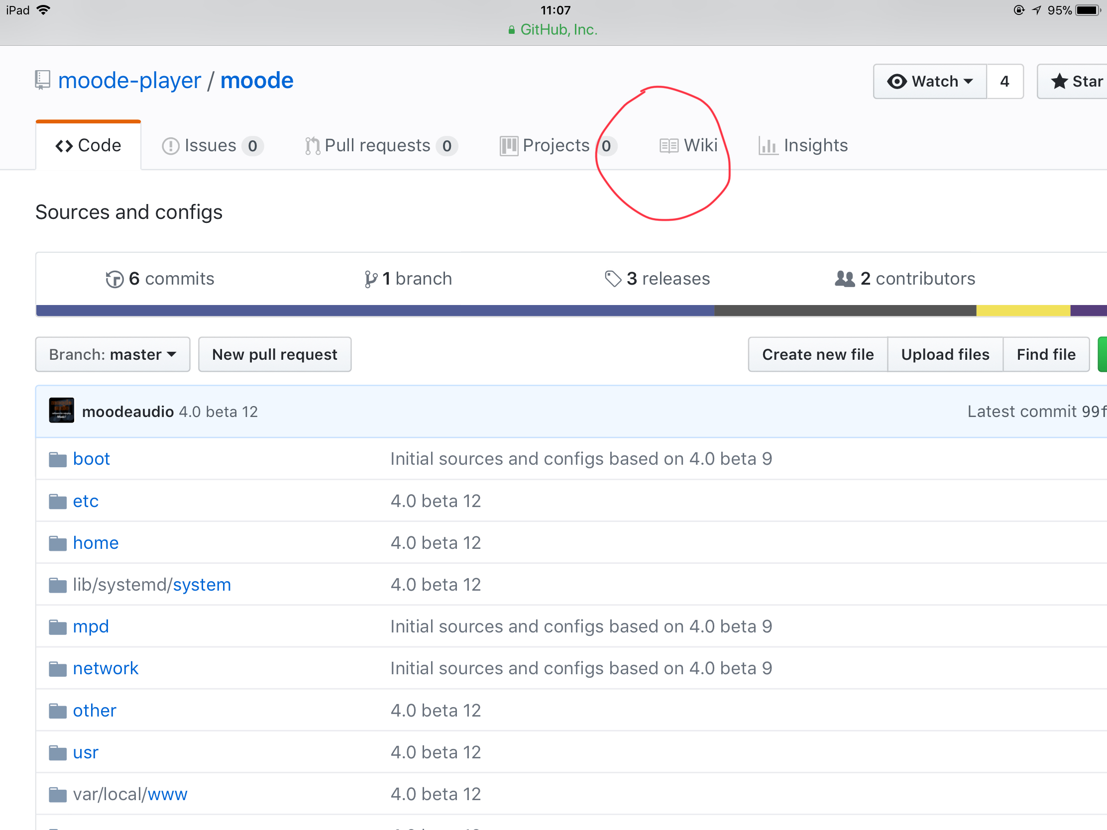Click the yellow segment of language bar

[x=1023, y=311]
